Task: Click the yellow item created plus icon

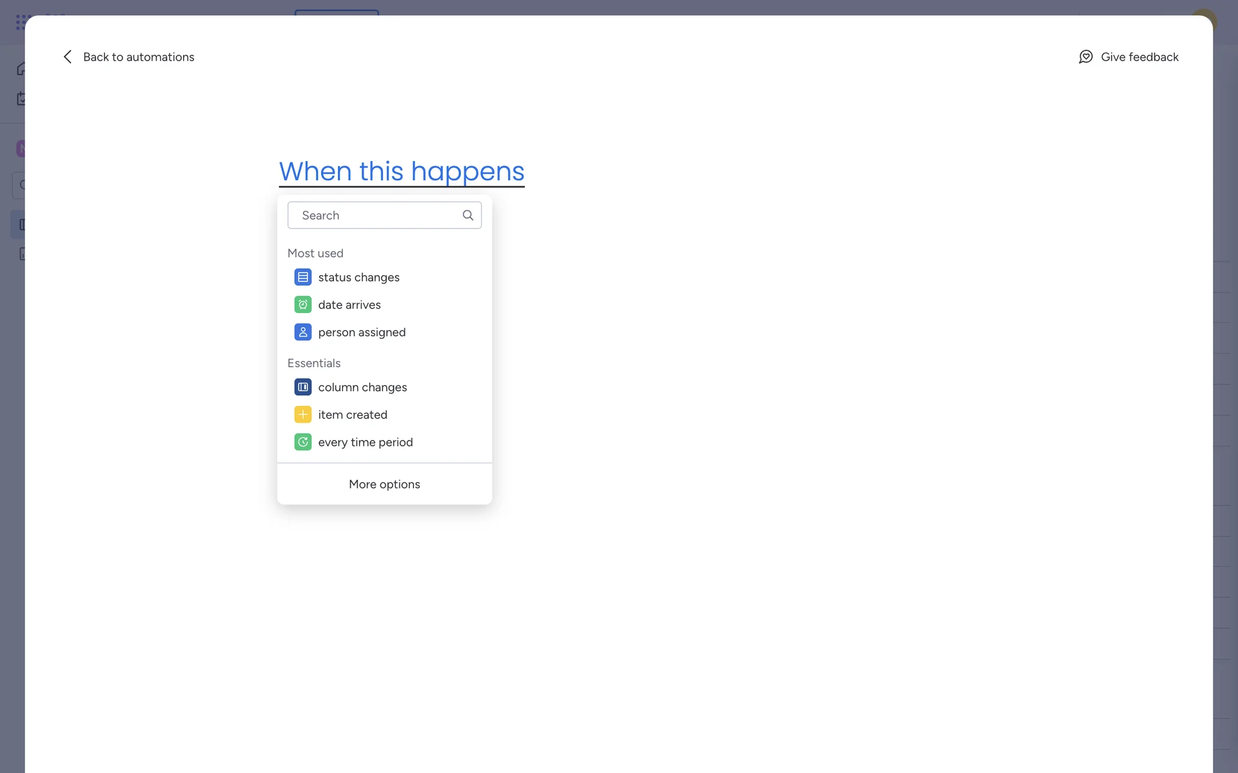Action: 302,415
